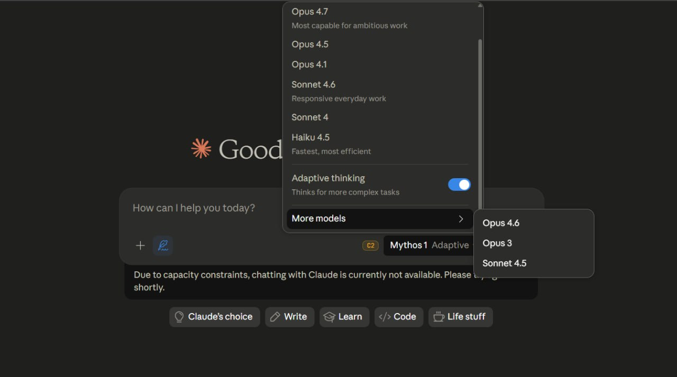Select Sonnet 4.6 model

pos(380,91)
